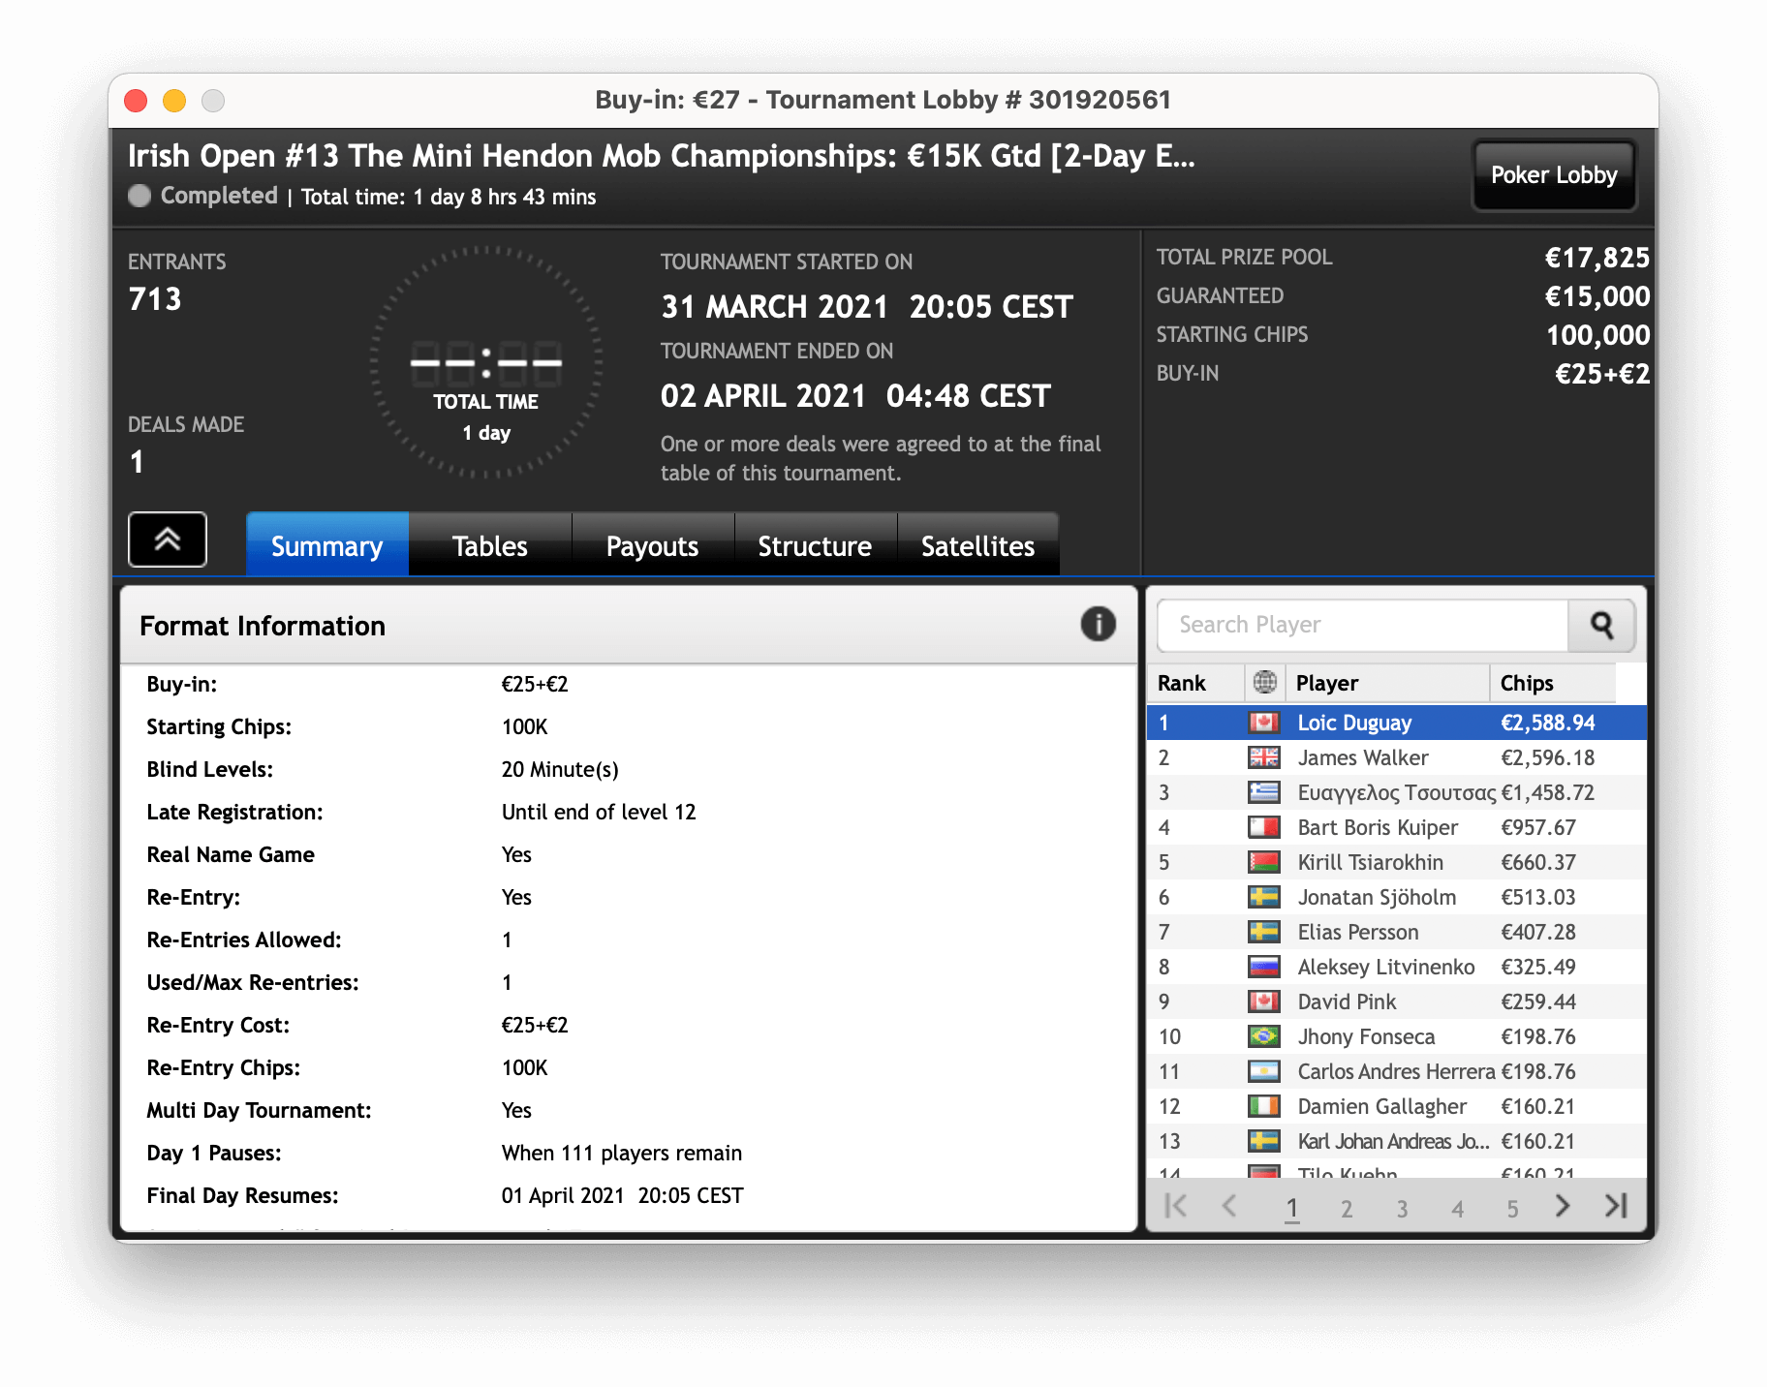The image size is (1767, 1387).
Task: Sort by the Player column header
Action: pyautogui.click(x=1386, y=683)
